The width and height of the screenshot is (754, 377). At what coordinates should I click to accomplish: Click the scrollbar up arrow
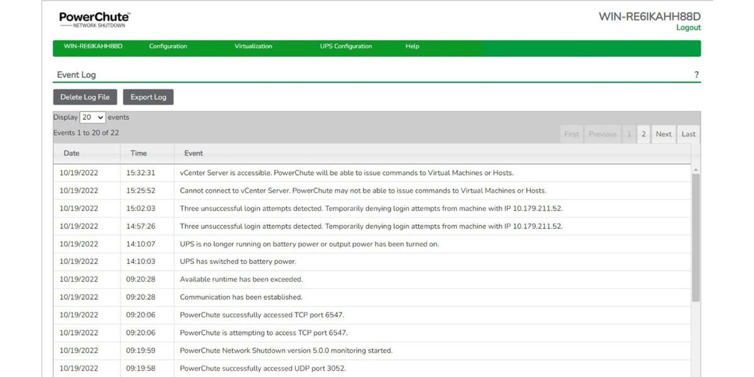click(696, 170)
